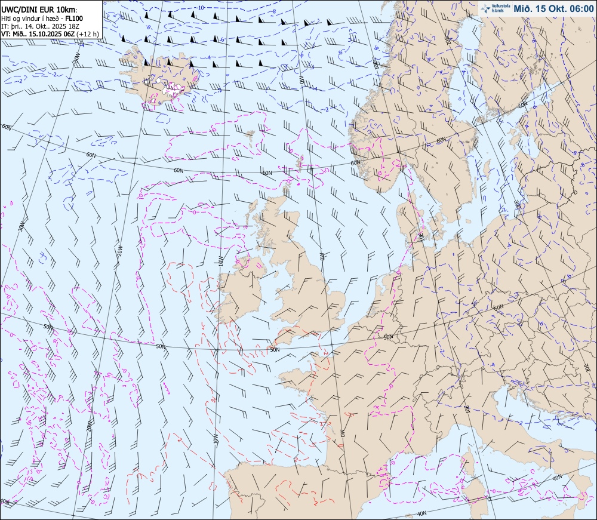The height and width of the screenshot is (520, 597).
Task: Click the 60N label near Shetland
Action: 267,173
